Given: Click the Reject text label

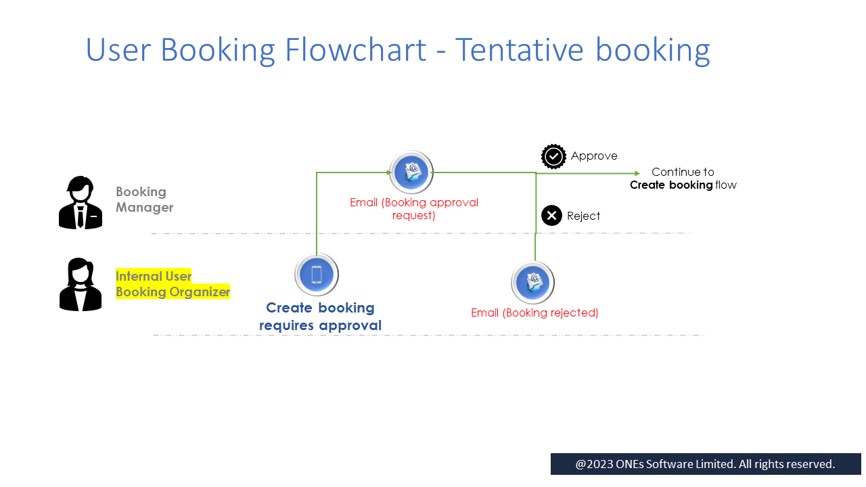Looking at the screenshot, I should coord(583,216).
